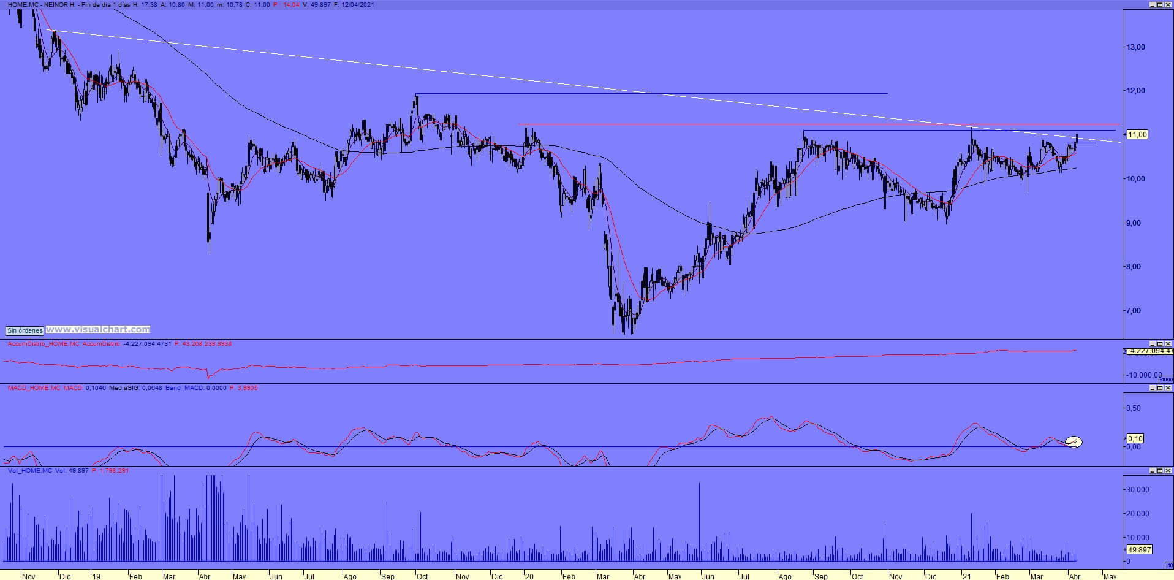
Task: Click the 49.897 volume value tag on axis
Action: click(x=1139, y=550)
